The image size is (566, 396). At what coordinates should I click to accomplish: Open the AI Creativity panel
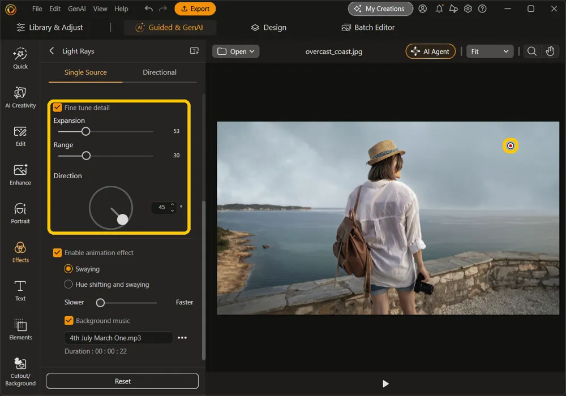click(x=20, y=97)
